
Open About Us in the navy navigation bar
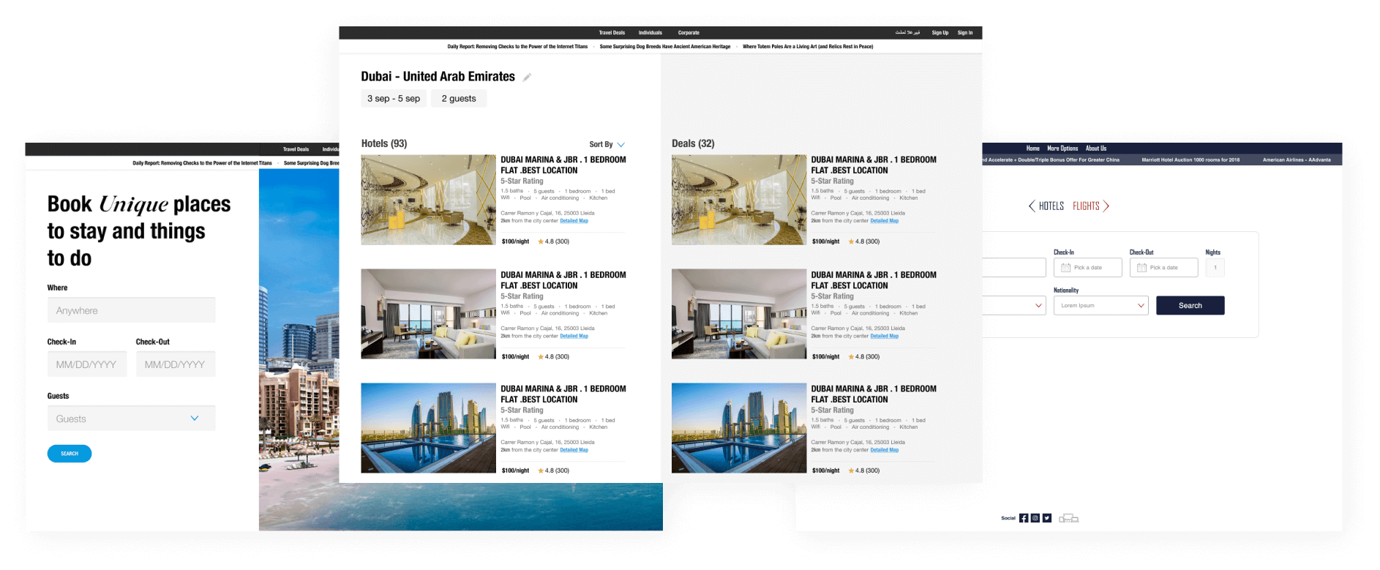[x=1096, y=149]
